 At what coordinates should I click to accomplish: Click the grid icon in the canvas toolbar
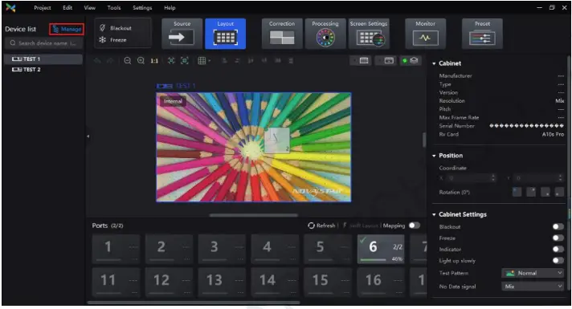click(x=202, y=61)
